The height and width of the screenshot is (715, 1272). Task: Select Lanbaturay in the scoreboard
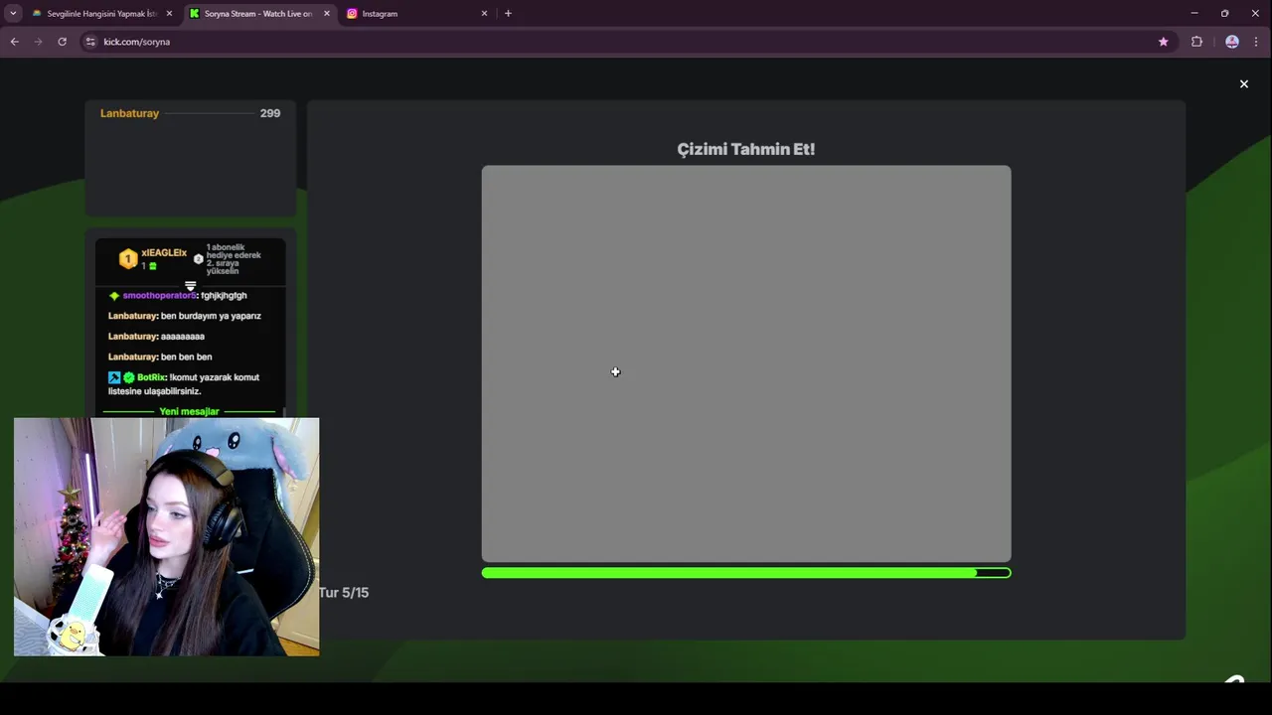[x=129, y=113]
